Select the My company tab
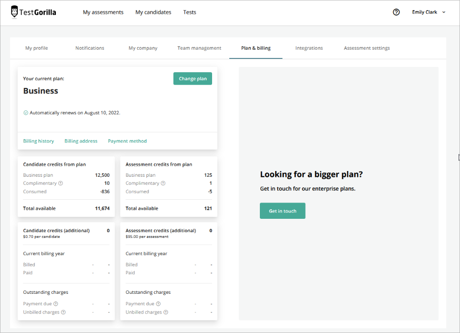 click(143, 48)
